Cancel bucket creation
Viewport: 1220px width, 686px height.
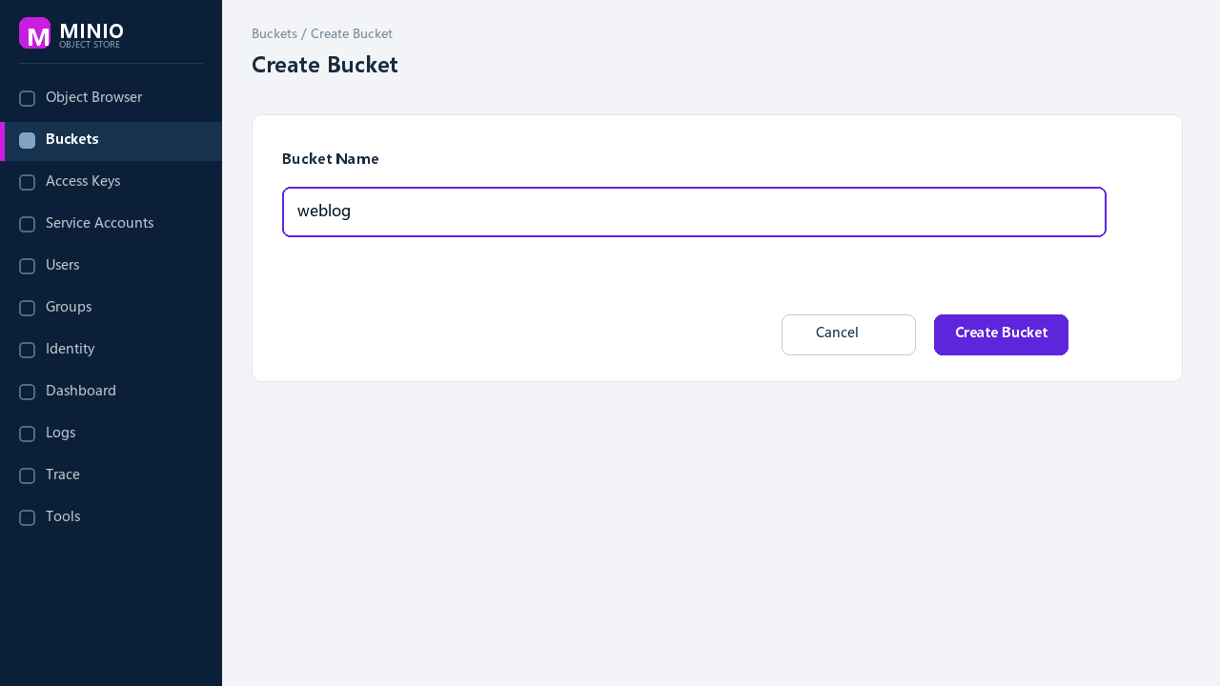[x=848, y=334]
